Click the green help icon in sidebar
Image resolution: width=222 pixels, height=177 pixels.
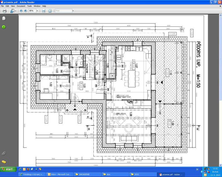coord(4,27)
